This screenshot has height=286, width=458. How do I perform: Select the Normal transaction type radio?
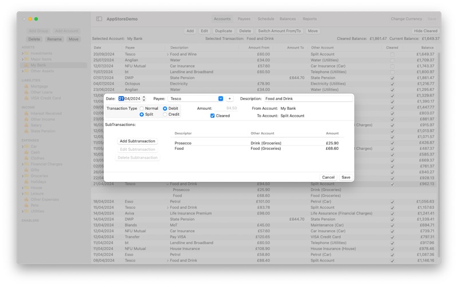[141, 109]
